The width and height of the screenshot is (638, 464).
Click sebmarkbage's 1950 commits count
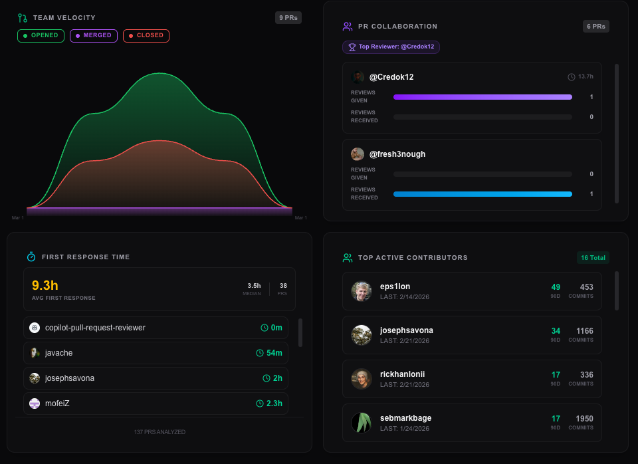(x=585, y=419)
